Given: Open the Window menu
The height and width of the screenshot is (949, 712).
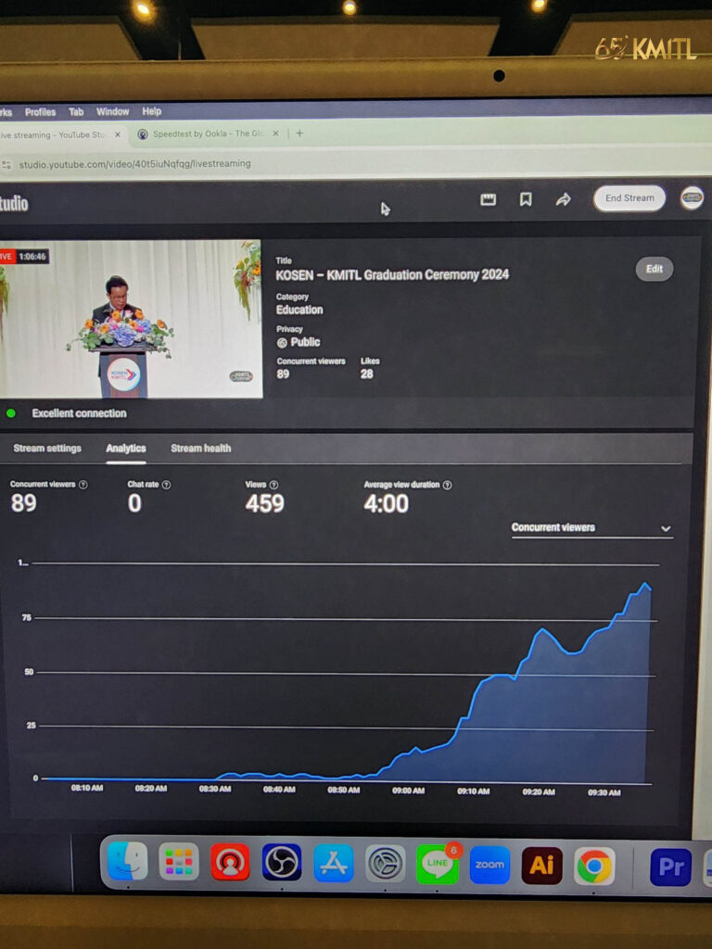Looking at the screenshot, I should (112, 111).
